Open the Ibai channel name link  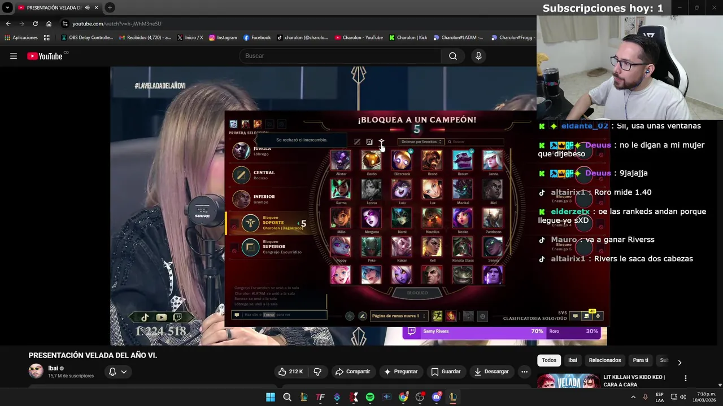coord(53,368)
